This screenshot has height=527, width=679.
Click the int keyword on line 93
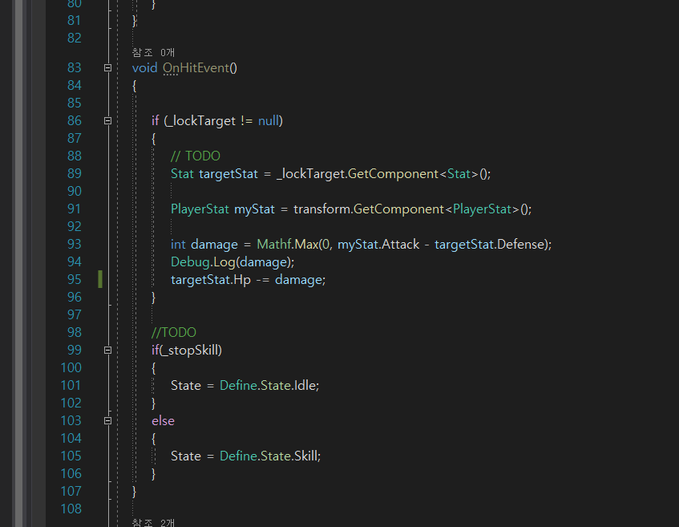point(178,245)
